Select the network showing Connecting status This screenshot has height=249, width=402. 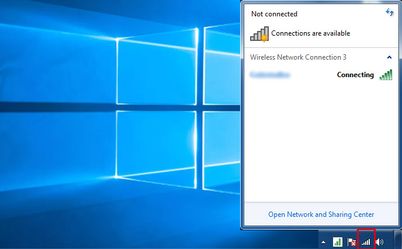[321, 75]
